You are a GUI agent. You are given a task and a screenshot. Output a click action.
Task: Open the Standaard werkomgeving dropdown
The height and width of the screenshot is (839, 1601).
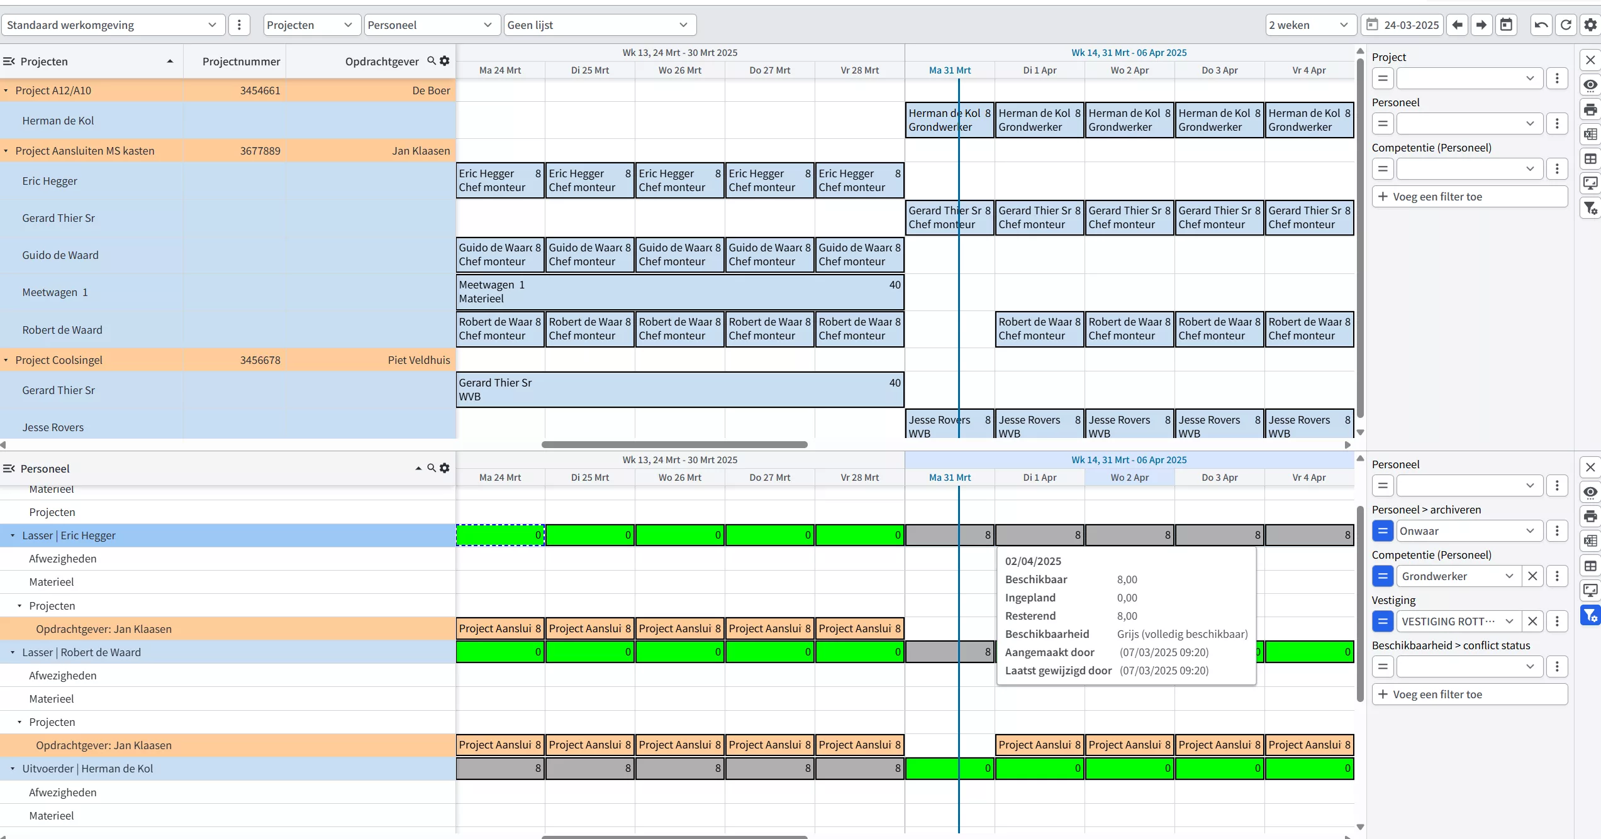(x=112, y=25)
